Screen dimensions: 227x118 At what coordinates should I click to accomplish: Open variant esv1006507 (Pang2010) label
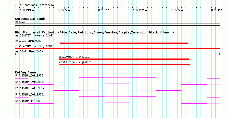click(74, 57)
